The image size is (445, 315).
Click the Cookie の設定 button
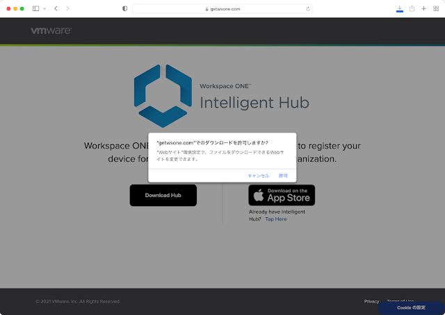411,307
